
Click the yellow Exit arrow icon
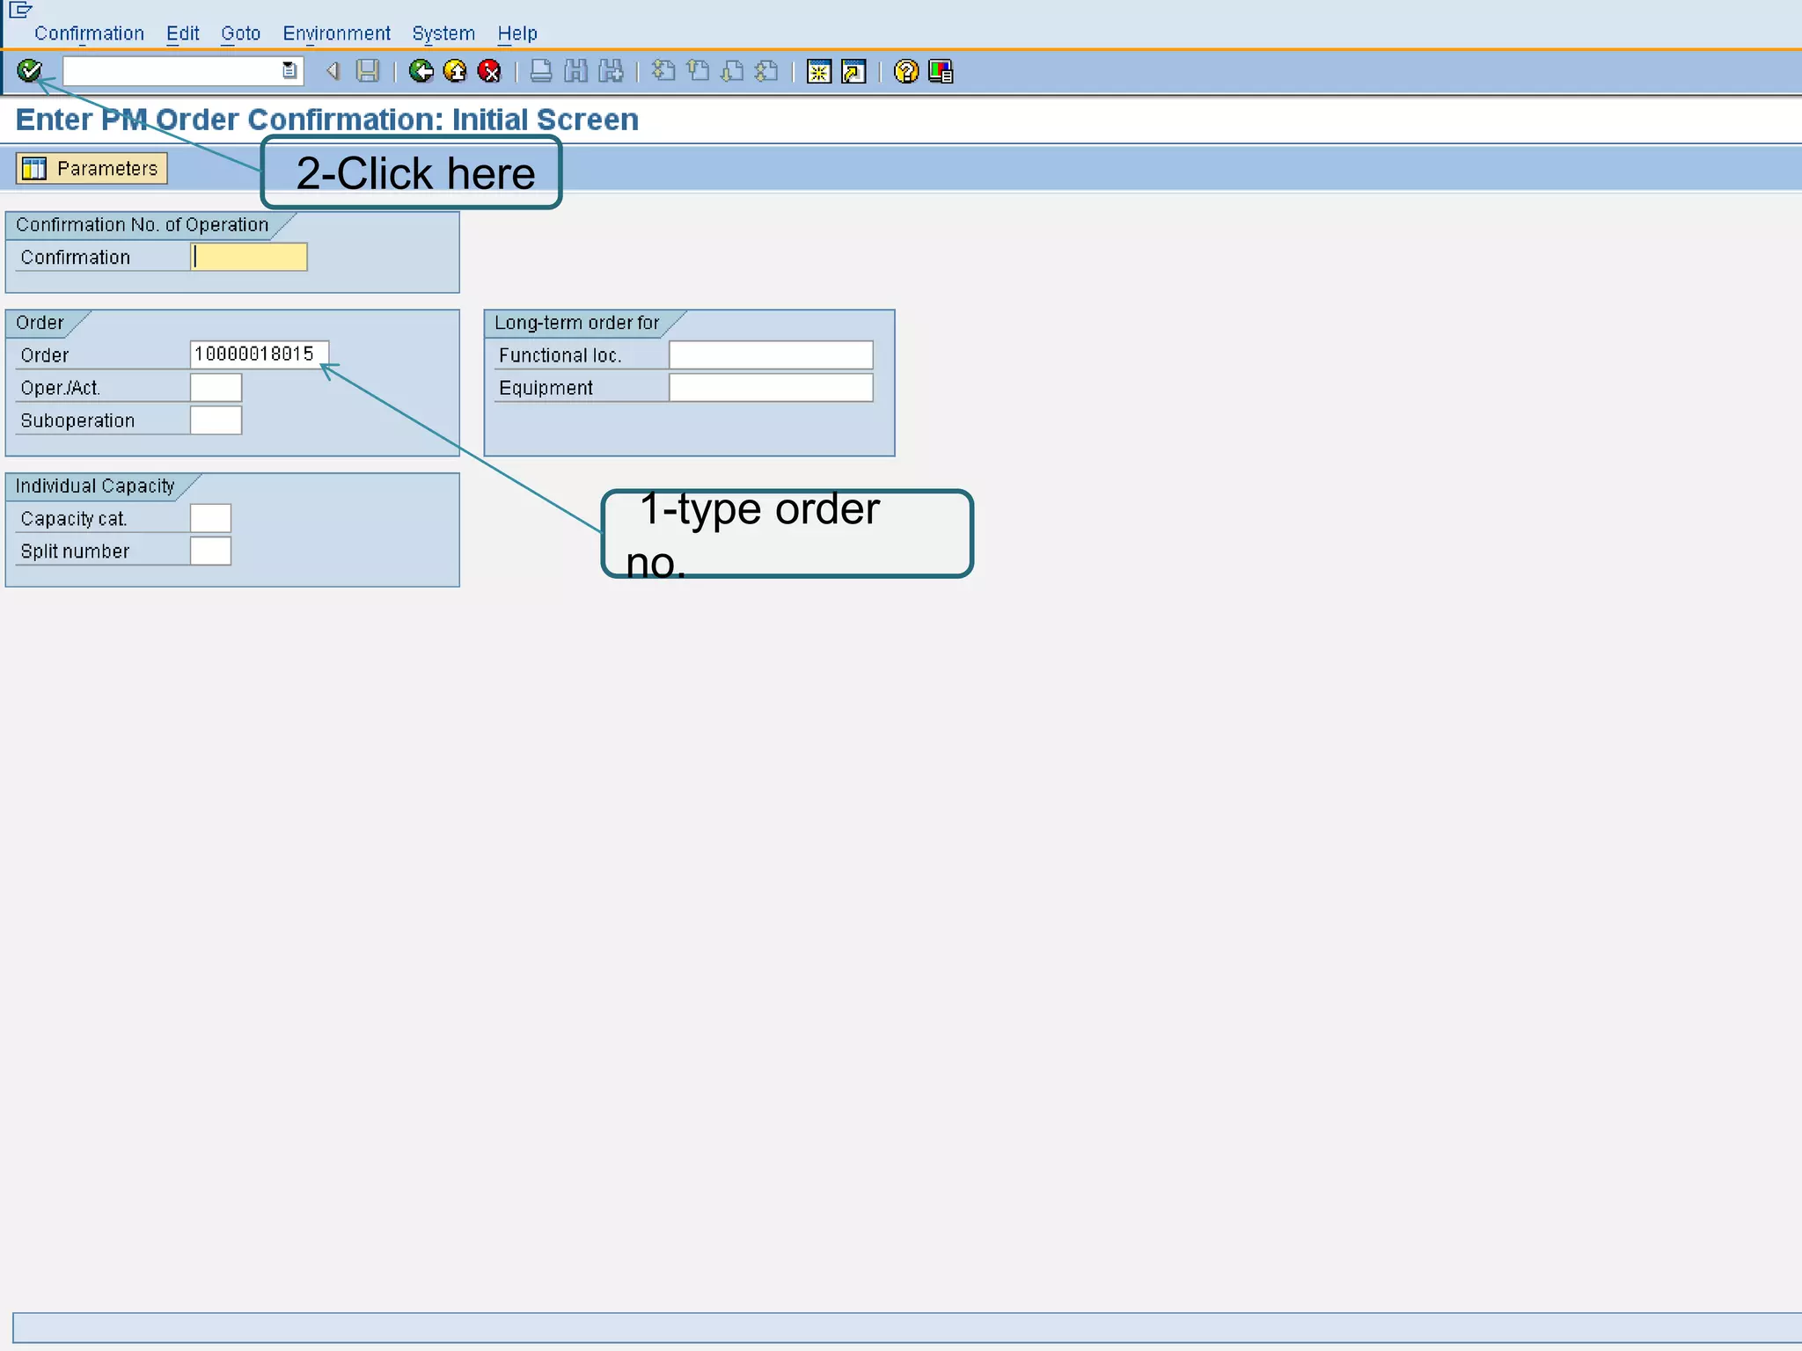456,71
